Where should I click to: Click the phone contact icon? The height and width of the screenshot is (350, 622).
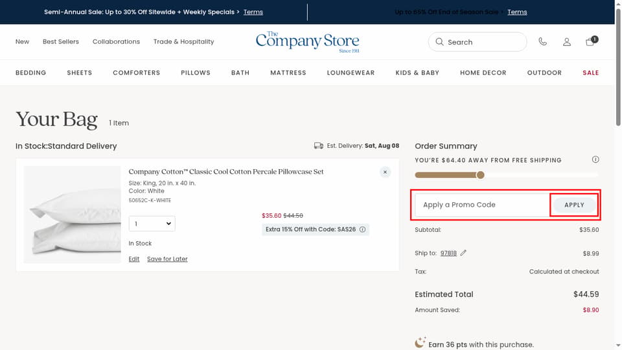[x=543, y=41]
